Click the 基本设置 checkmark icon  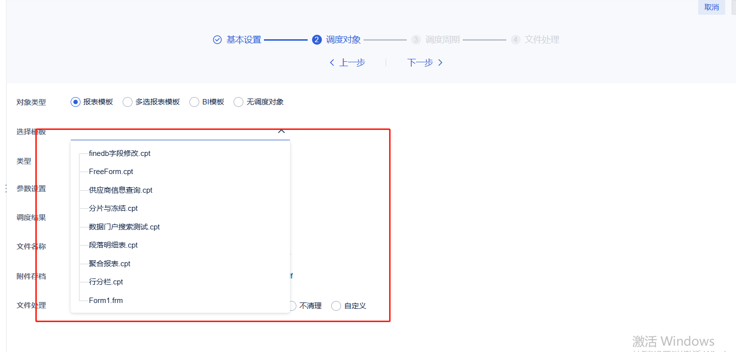coord(217,40)
